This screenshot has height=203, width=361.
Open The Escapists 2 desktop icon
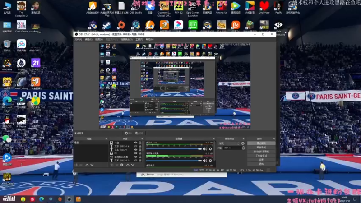pyautogui.click(x=21, y=9)
